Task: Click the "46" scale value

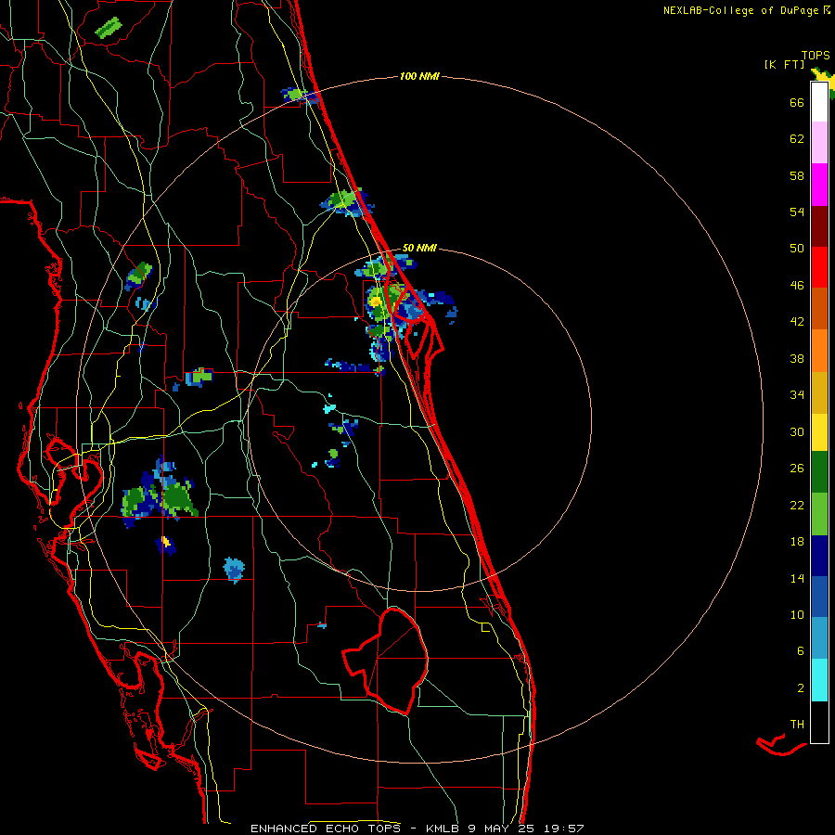Action: 797,286
